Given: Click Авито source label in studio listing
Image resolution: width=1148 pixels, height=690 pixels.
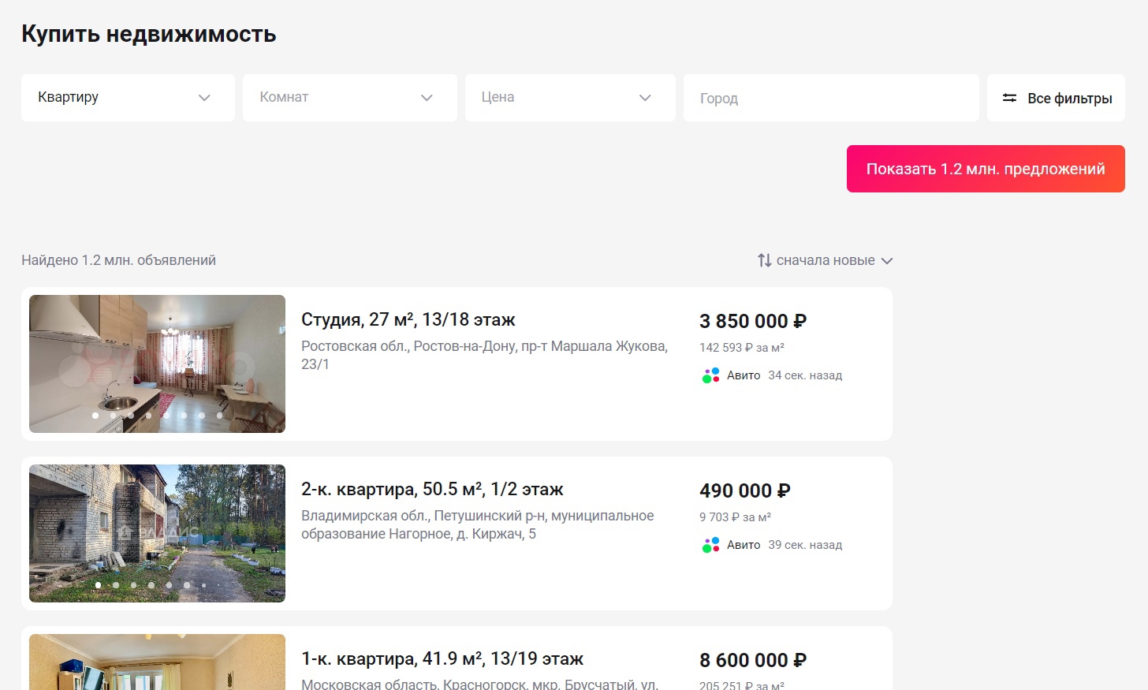Looking at the screenshot, I should tap(744, 375).
